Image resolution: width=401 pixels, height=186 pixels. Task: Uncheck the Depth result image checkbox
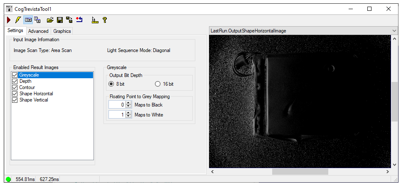(15, 81)
